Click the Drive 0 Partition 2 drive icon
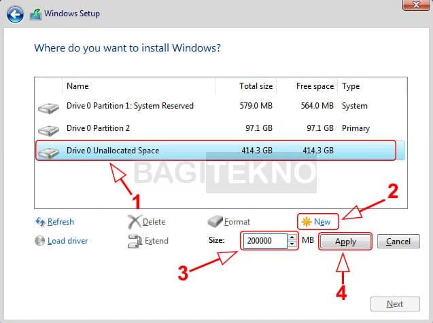Viewport: 433px width, 323px height. click(x=49, y=130)
